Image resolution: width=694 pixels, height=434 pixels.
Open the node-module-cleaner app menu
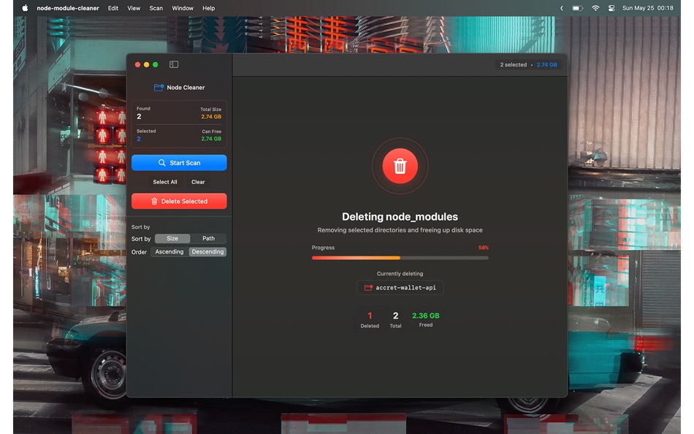coord(68,8)
